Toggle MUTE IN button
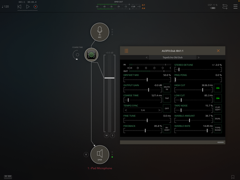The width and height of the screenshot is (240, 180). [167, 88]
